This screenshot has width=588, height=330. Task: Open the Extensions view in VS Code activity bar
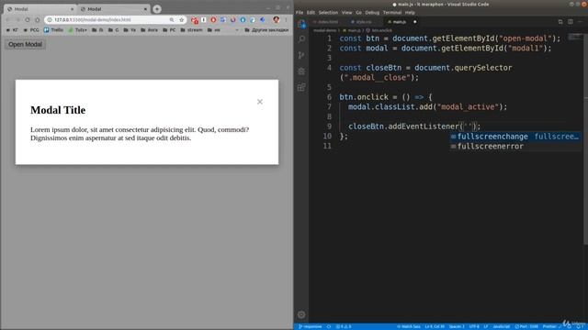tap(301, 87)
